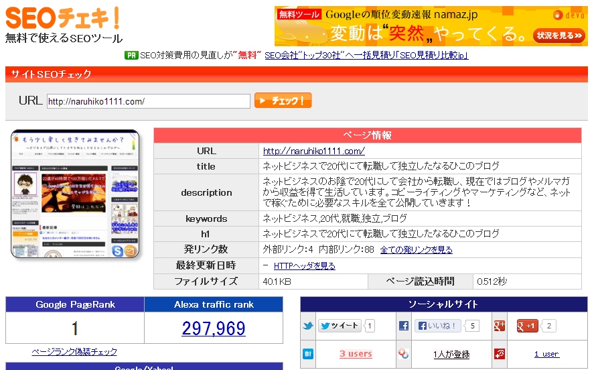Image resolution: width=592 pixels, height=370 pixels.
Task: Click the Hatena Bookmark B! icon
Action: tap(308, 354)
